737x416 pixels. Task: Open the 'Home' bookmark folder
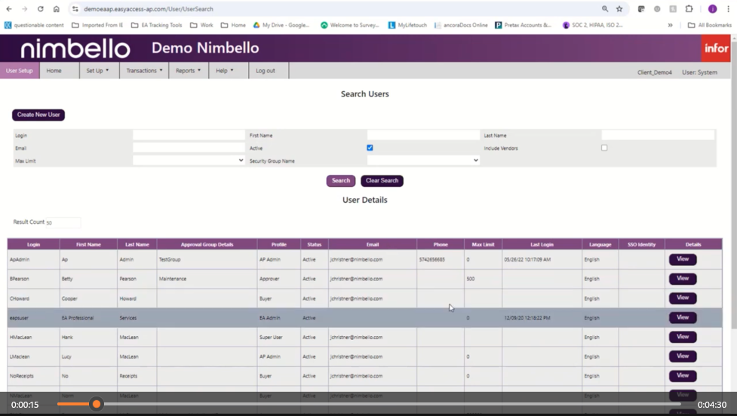pyautogui.click(x=233, y=26)
